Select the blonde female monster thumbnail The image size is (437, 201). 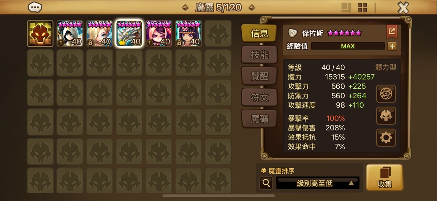coord(100,33)
